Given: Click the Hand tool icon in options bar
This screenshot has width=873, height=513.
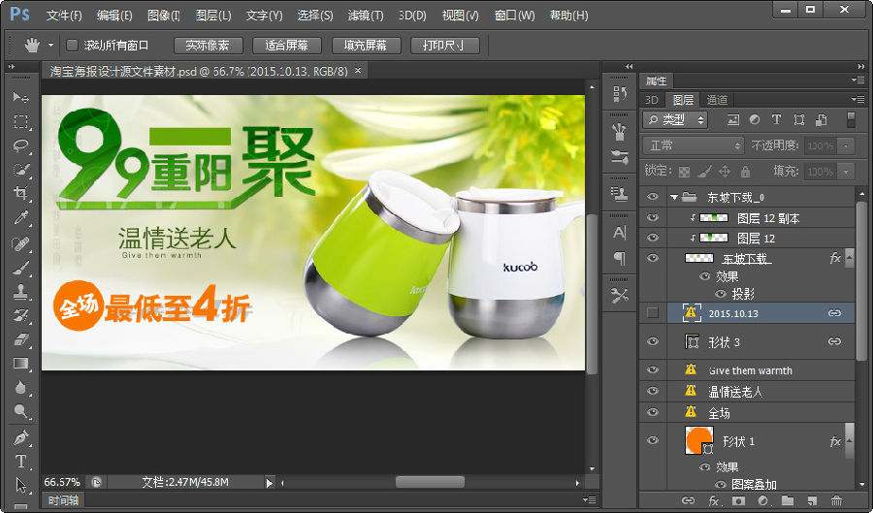Looking at the screenshot, I should [x=32, y=45].
